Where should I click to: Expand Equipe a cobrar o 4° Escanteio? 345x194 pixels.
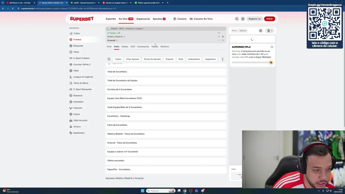[166, 152]
